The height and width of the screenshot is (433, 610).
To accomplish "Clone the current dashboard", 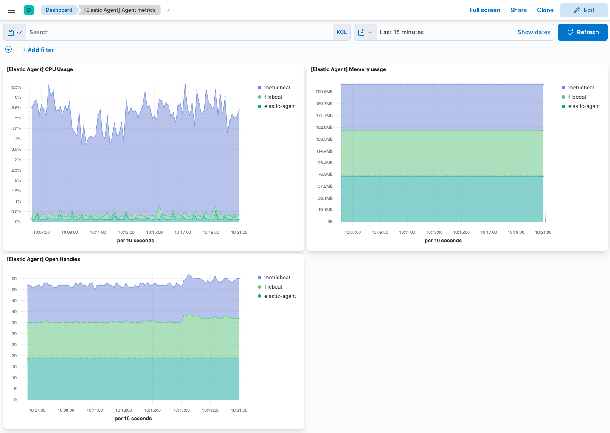I will tap(545, 10).
